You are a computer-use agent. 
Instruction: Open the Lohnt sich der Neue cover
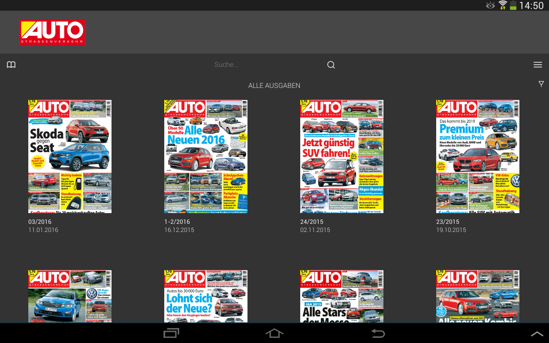pos(206,296)
